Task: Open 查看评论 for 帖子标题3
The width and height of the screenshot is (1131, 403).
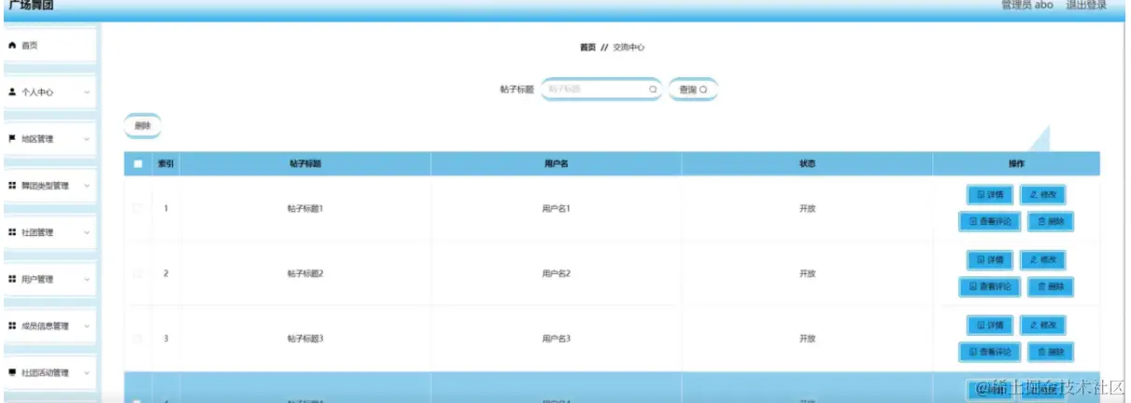Action: (989, 352)
